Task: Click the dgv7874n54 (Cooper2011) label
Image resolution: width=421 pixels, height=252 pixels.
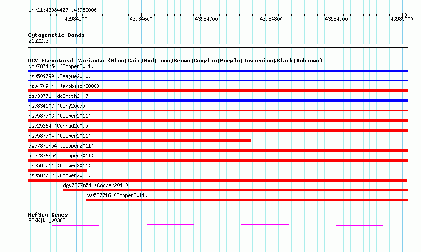Action: [61, 66]
